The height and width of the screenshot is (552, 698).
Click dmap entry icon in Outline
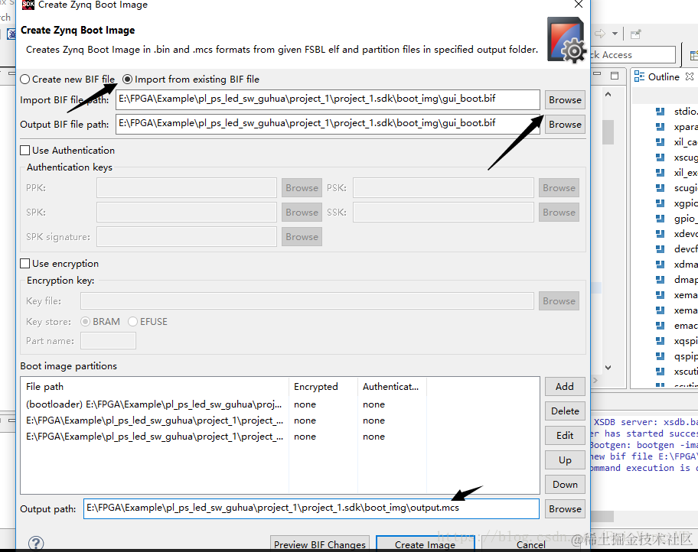[x=660, y=279]
